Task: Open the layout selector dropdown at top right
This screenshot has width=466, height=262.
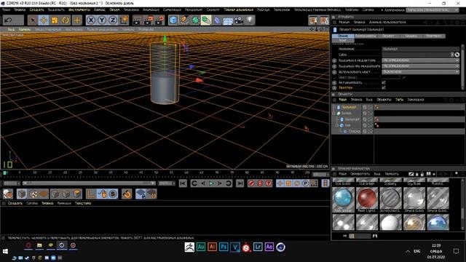Action: (433, 9)
